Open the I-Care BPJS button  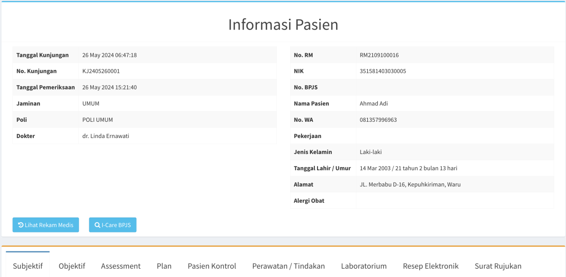pos(113,225)
